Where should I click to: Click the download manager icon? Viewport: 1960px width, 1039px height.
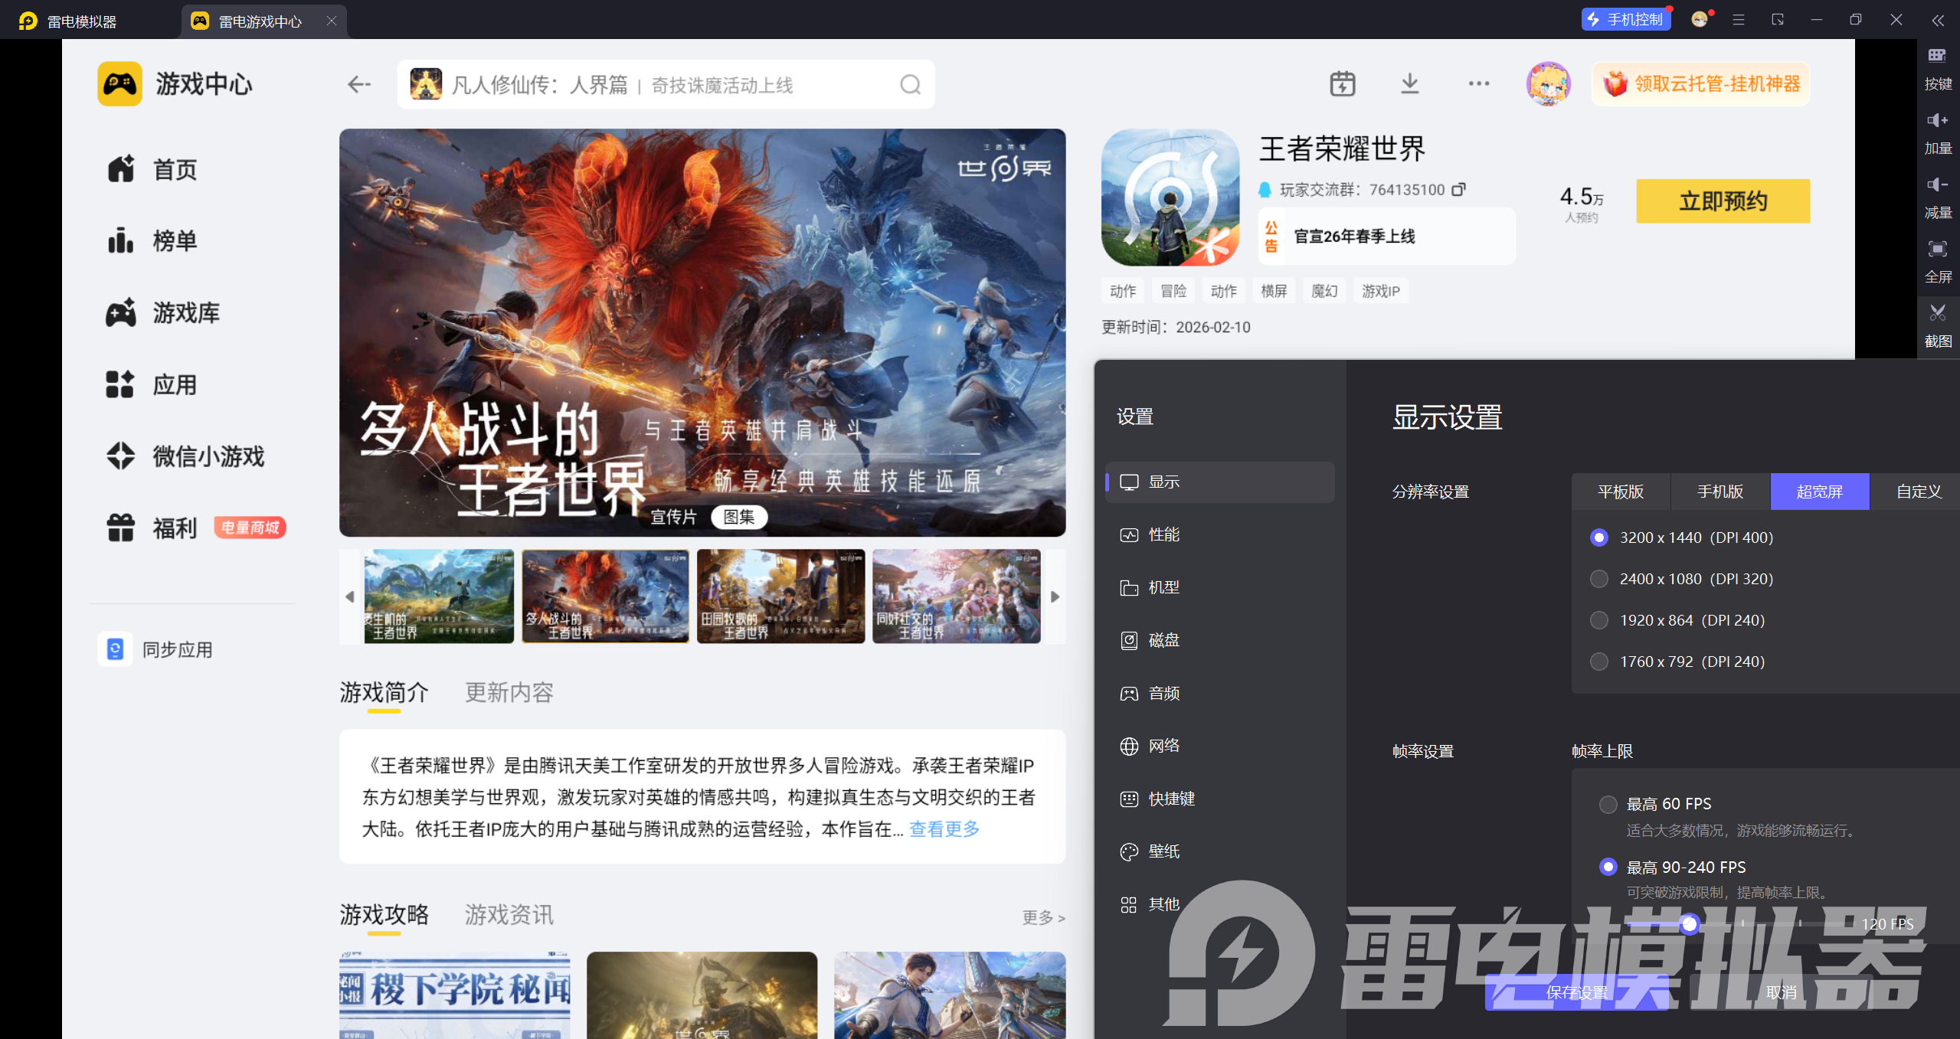coord(1409,83)
